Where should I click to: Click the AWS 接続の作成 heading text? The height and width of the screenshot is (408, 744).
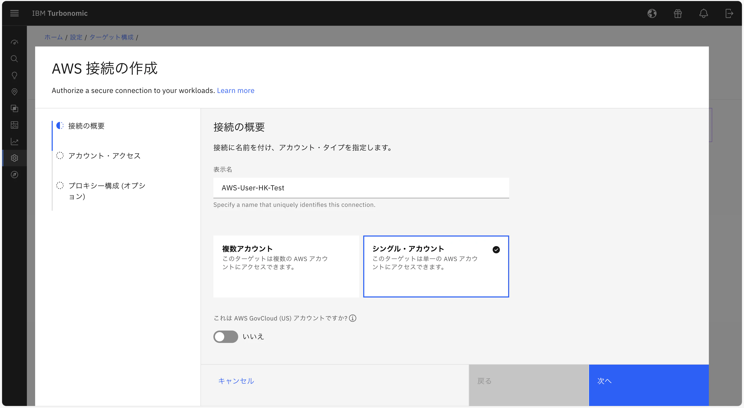[x=105, y=68]
